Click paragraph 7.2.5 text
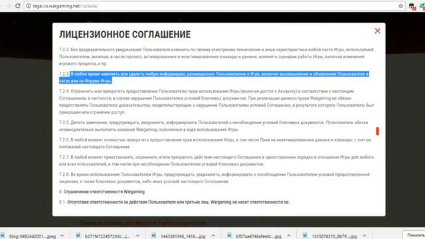This screenshot has height=239, width=425. coord(214,126)
